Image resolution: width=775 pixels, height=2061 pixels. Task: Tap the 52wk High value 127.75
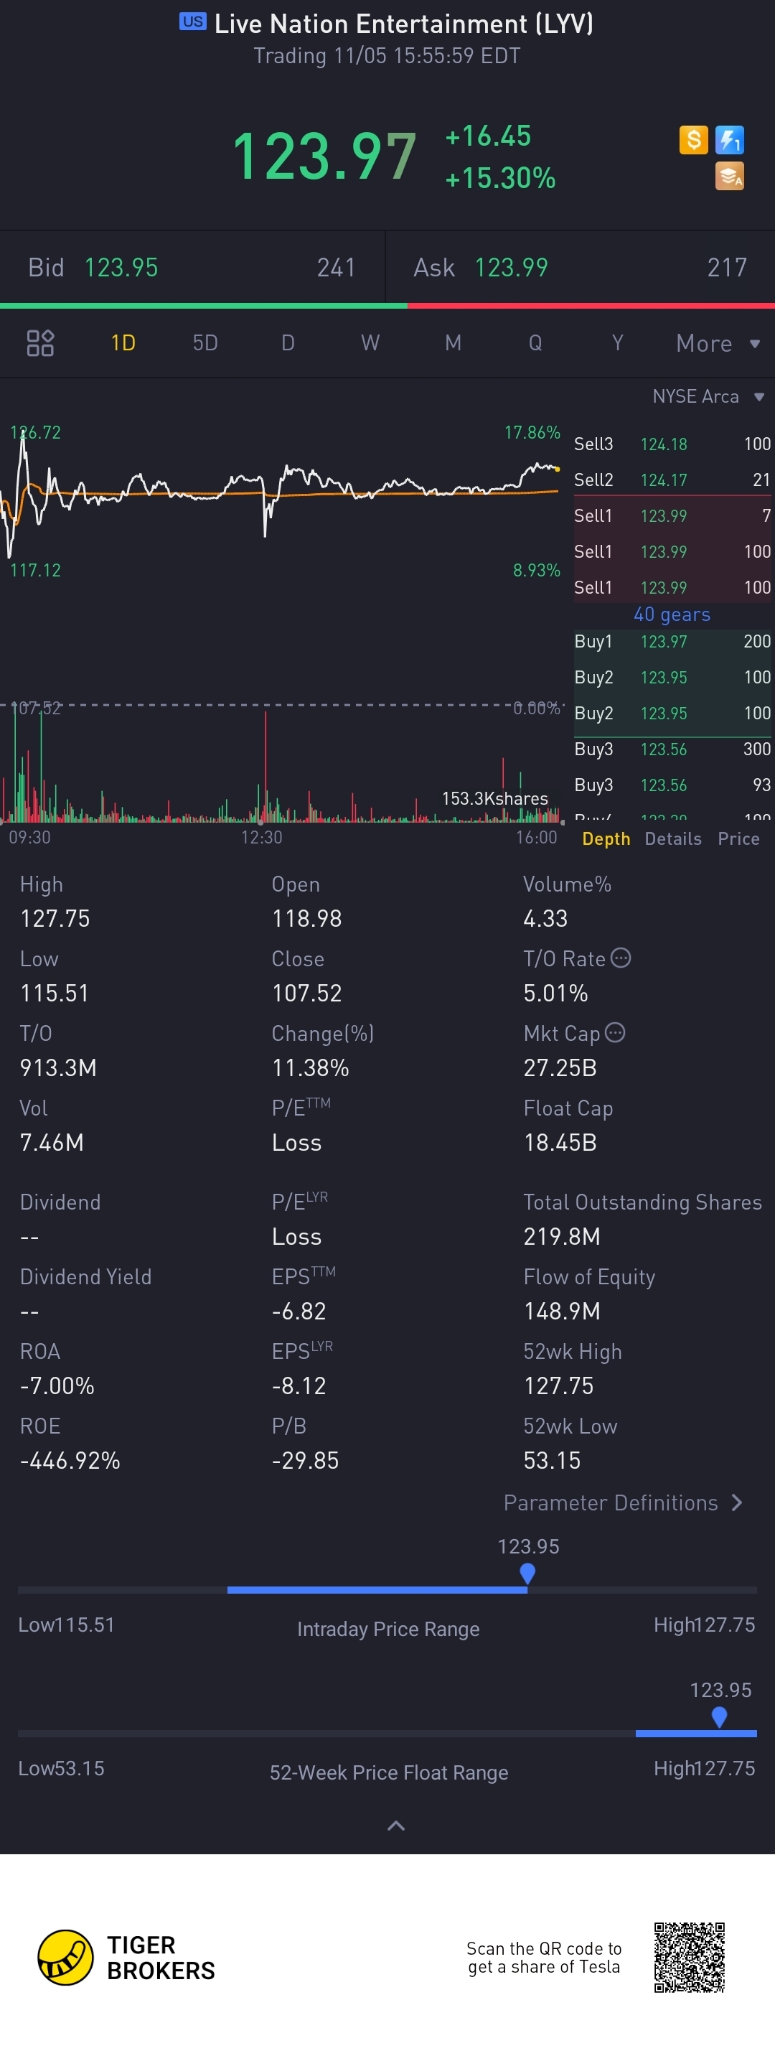pos(558,1385)
